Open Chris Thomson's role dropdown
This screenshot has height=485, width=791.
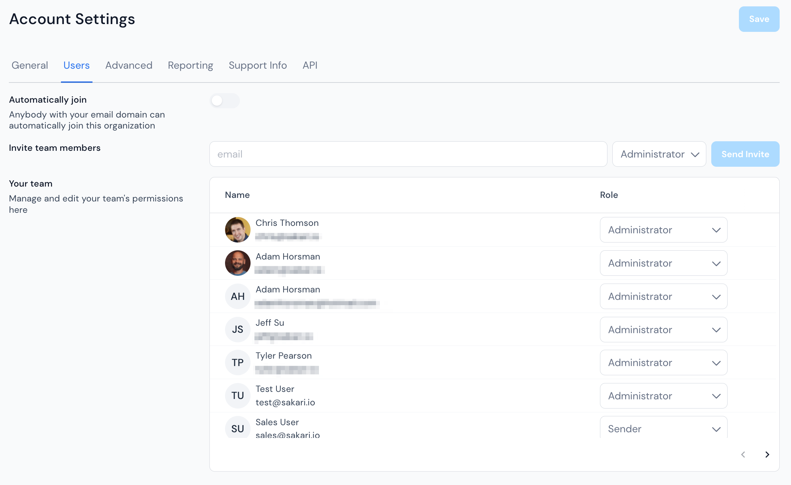point(663,230)
